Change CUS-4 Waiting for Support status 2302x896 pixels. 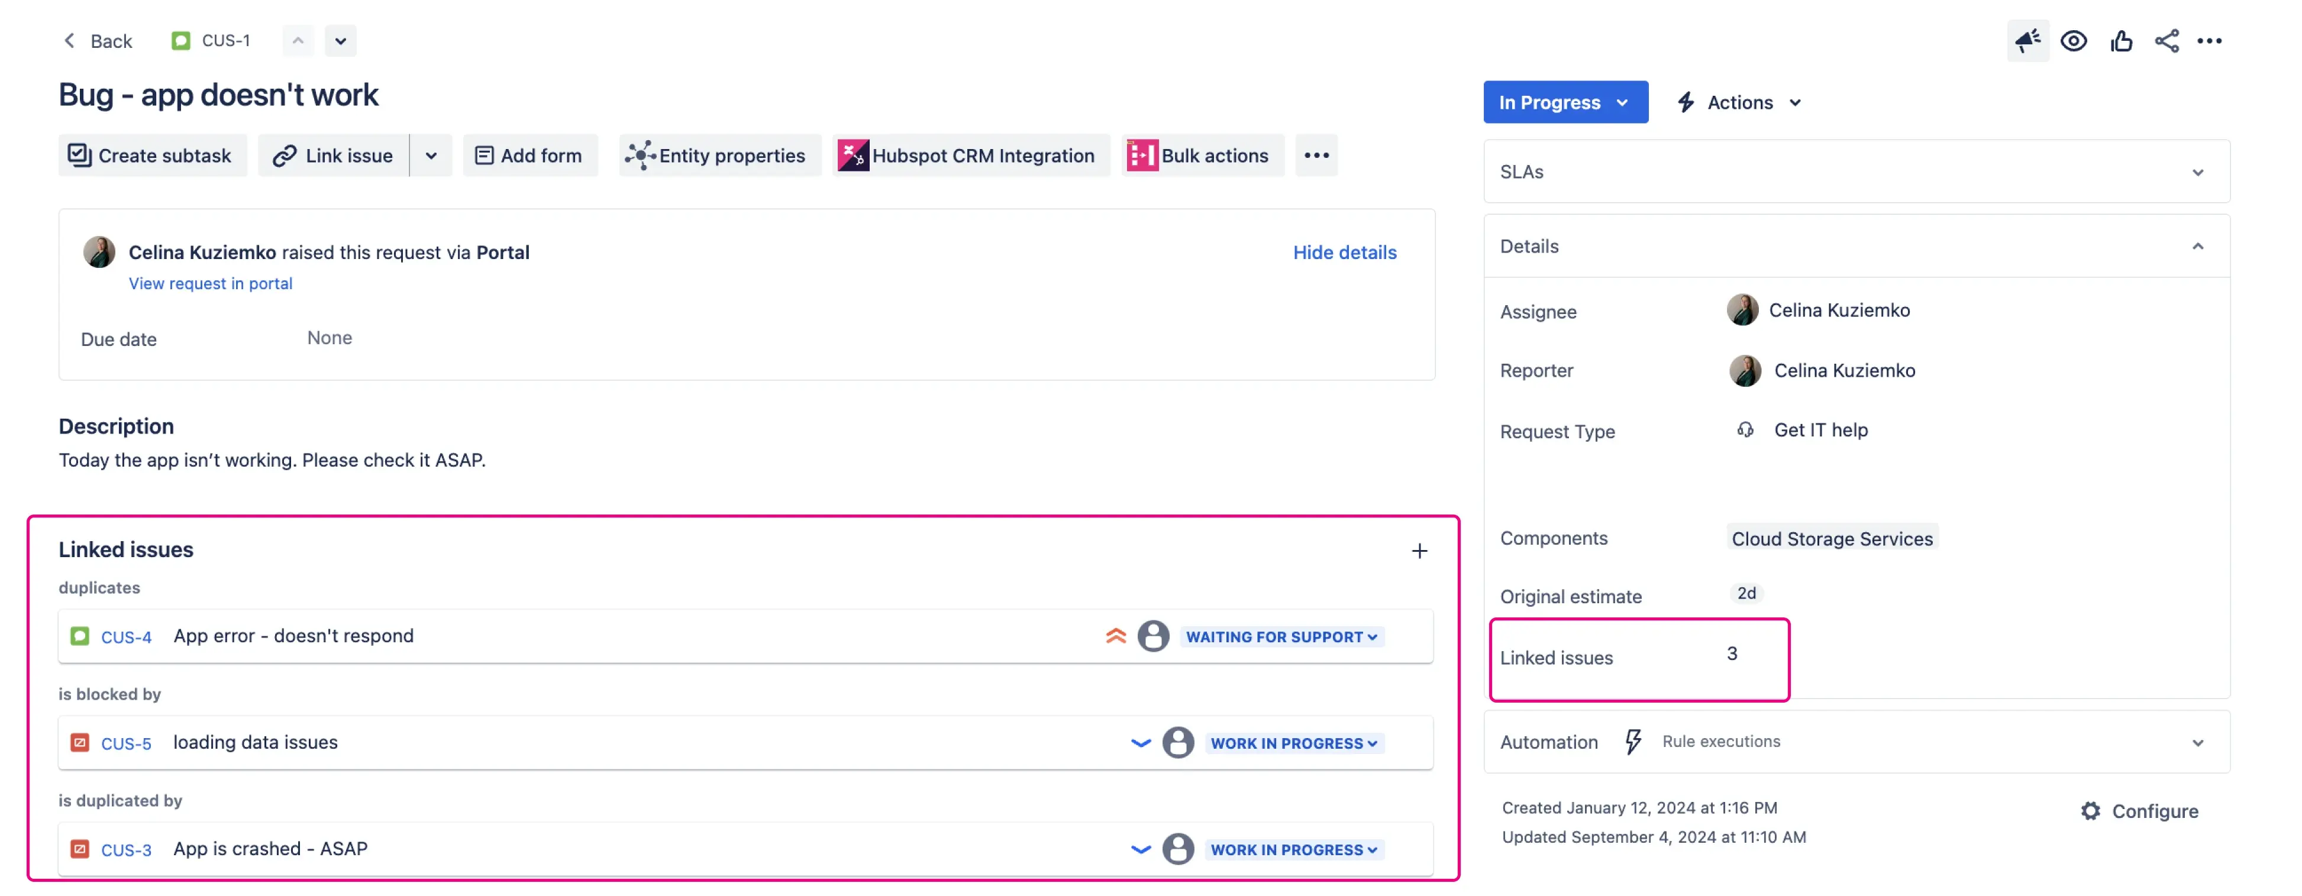coord(1280,637)
